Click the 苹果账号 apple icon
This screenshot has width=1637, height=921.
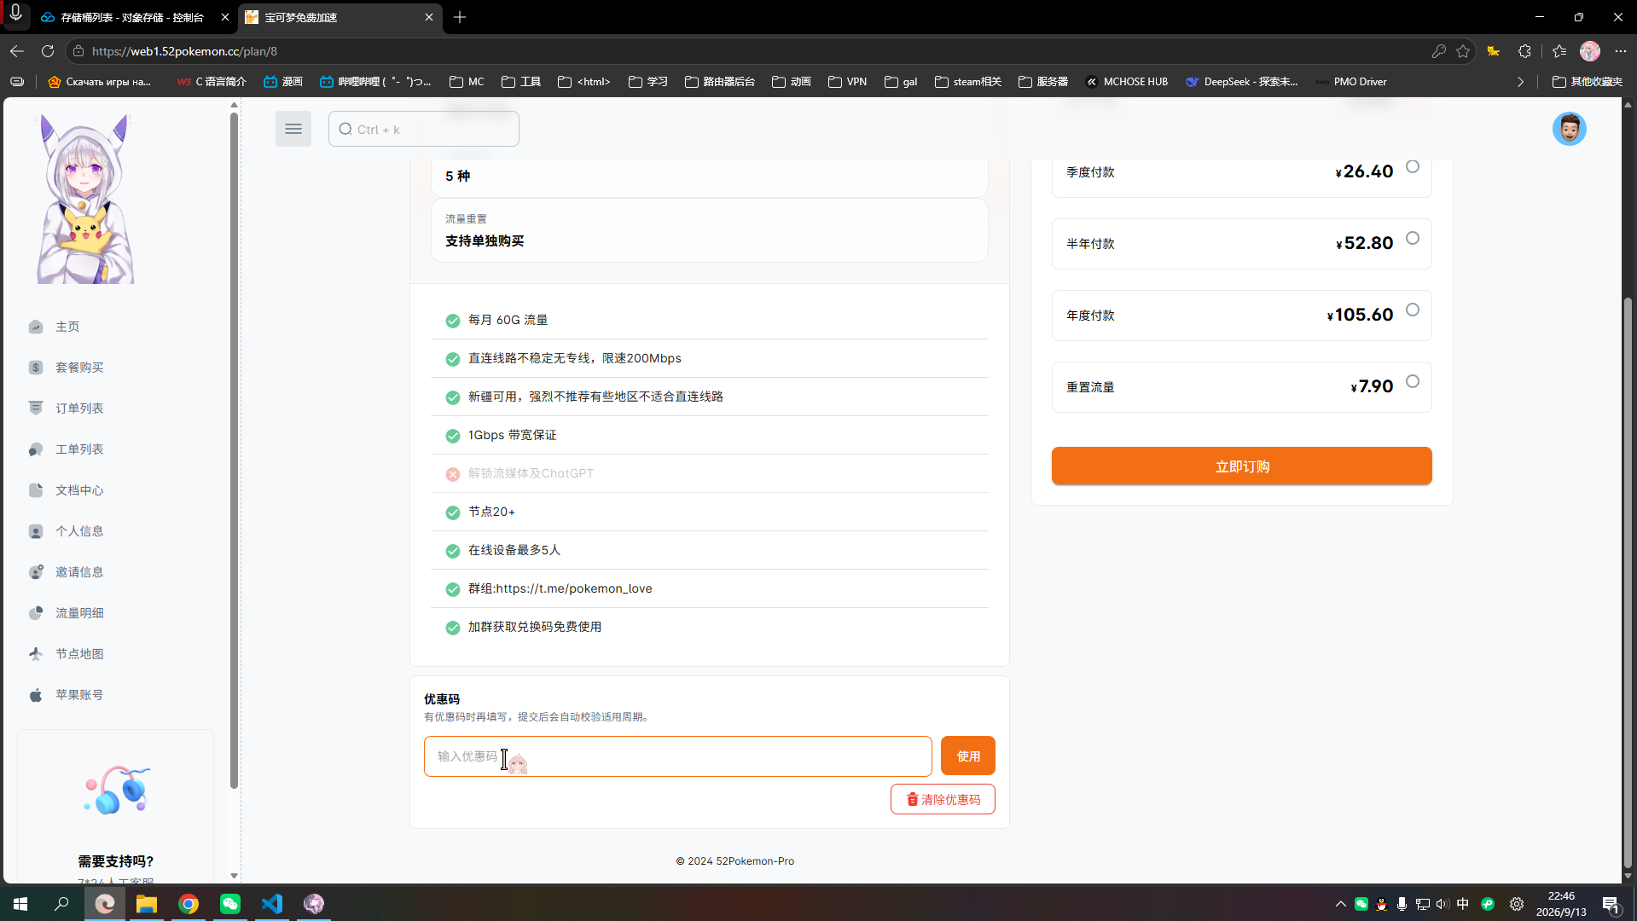36,695
